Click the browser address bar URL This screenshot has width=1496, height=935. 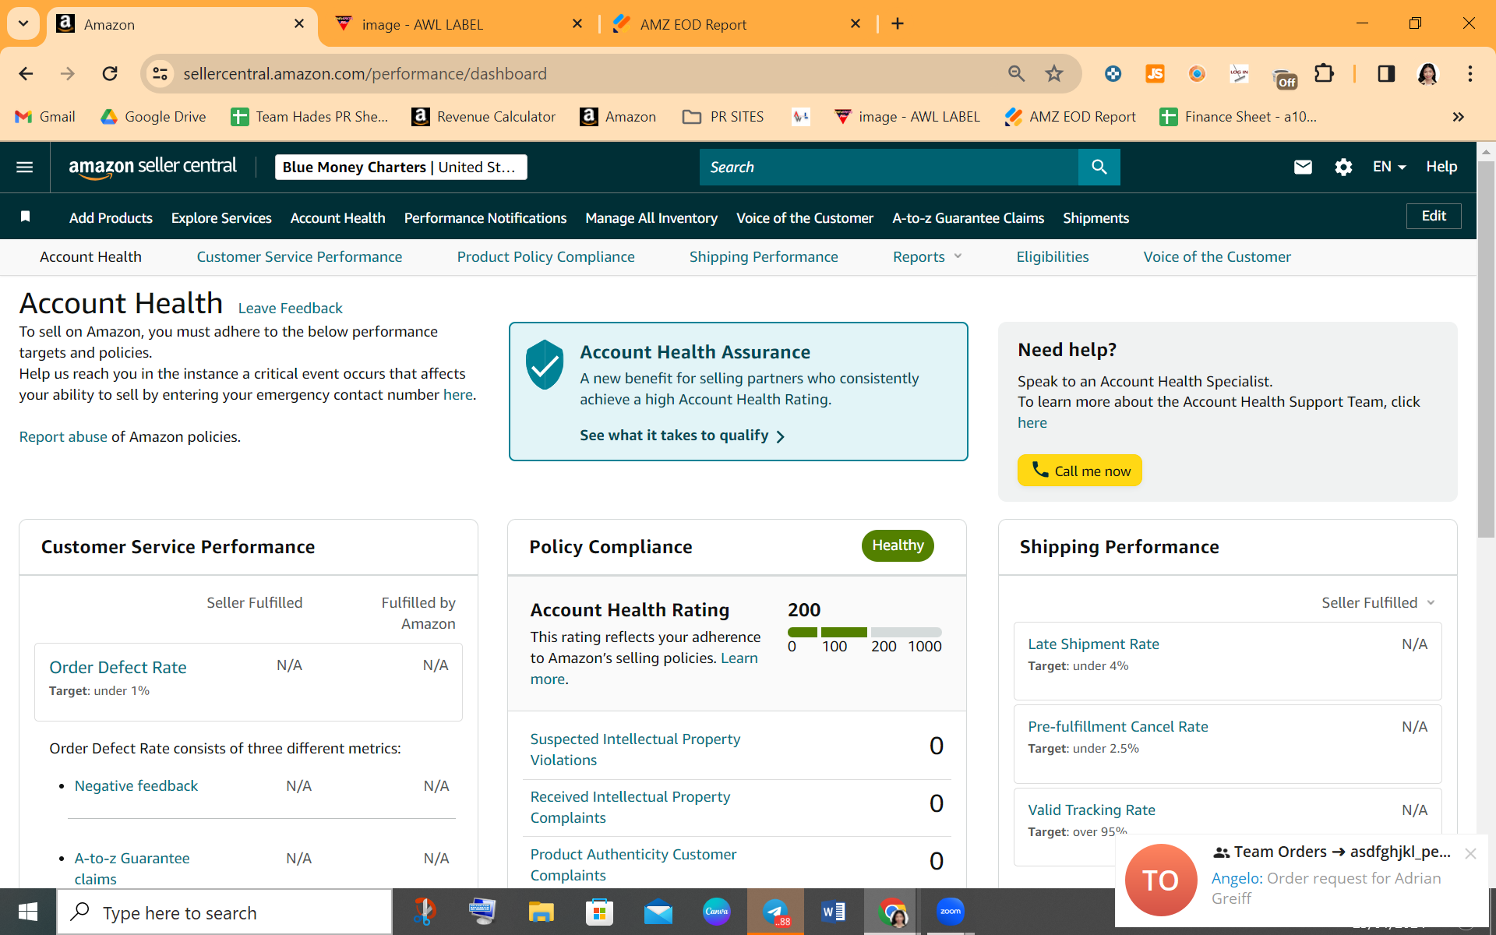[365, 74]
